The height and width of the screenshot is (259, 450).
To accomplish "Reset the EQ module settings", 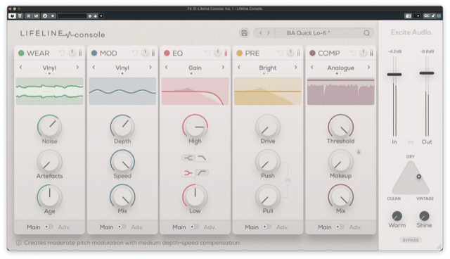I will (x=207, y=53).
